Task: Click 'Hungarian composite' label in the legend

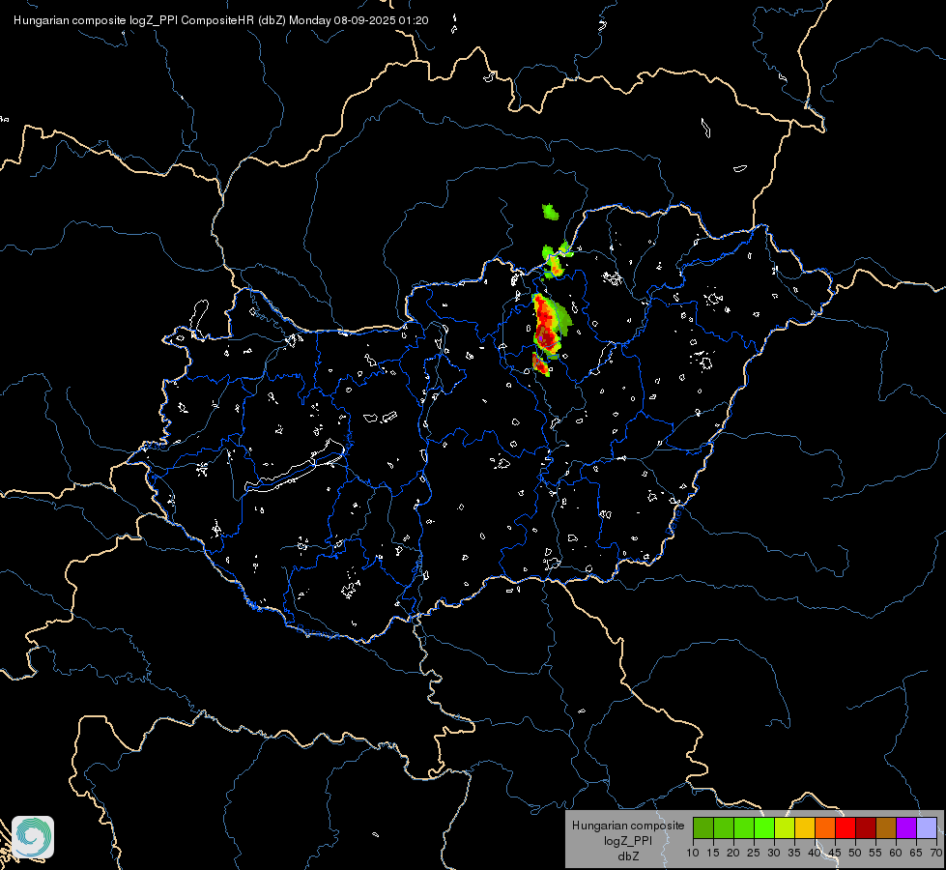Action: pyautogui.click(x=628, y=826)
